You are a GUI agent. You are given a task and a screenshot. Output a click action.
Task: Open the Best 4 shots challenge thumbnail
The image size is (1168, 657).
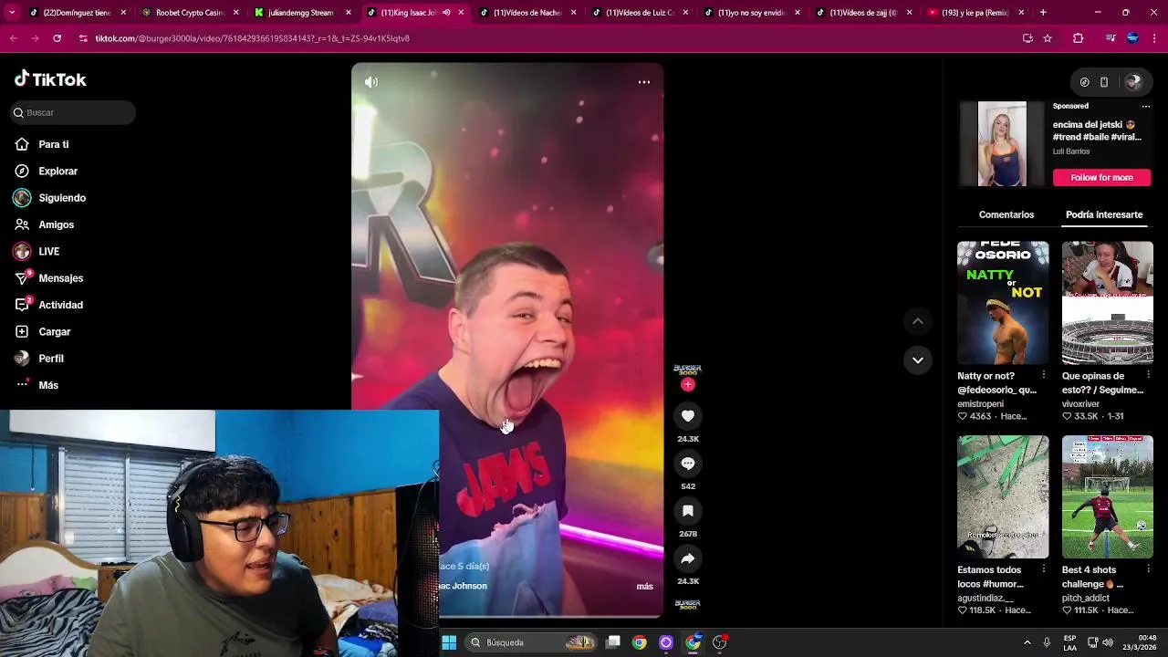[1107, 496]
